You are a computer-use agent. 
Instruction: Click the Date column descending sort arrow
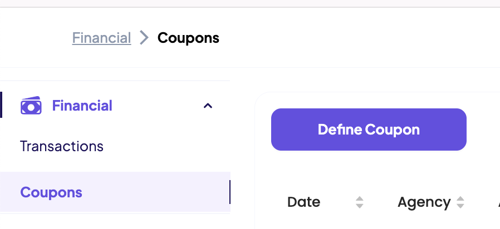pos(360,206)
